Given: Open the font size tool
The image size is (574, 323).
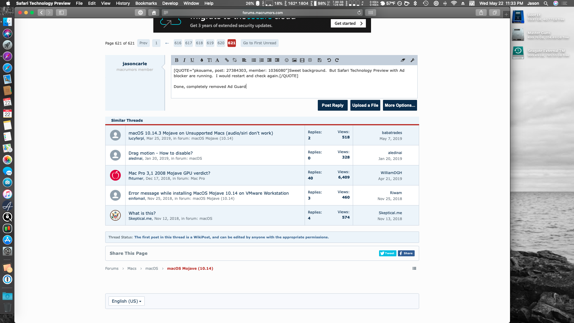Looking at the screenshot, I should pyautogui.click(x=210, y=60).
